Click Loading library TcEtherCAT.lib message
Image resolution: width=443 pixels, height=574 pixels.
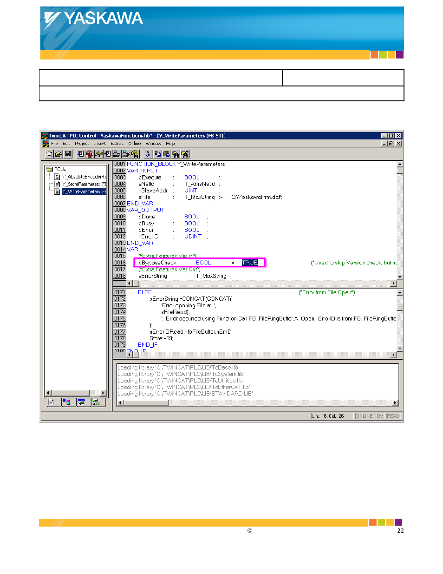tap(184, 387)
